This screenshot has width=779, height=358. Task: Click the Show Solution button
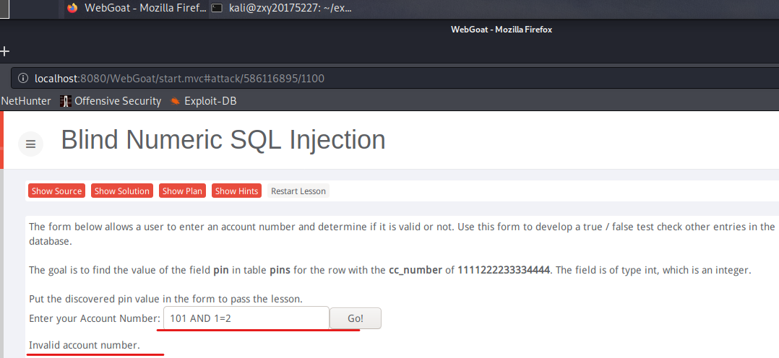(121, 191)
